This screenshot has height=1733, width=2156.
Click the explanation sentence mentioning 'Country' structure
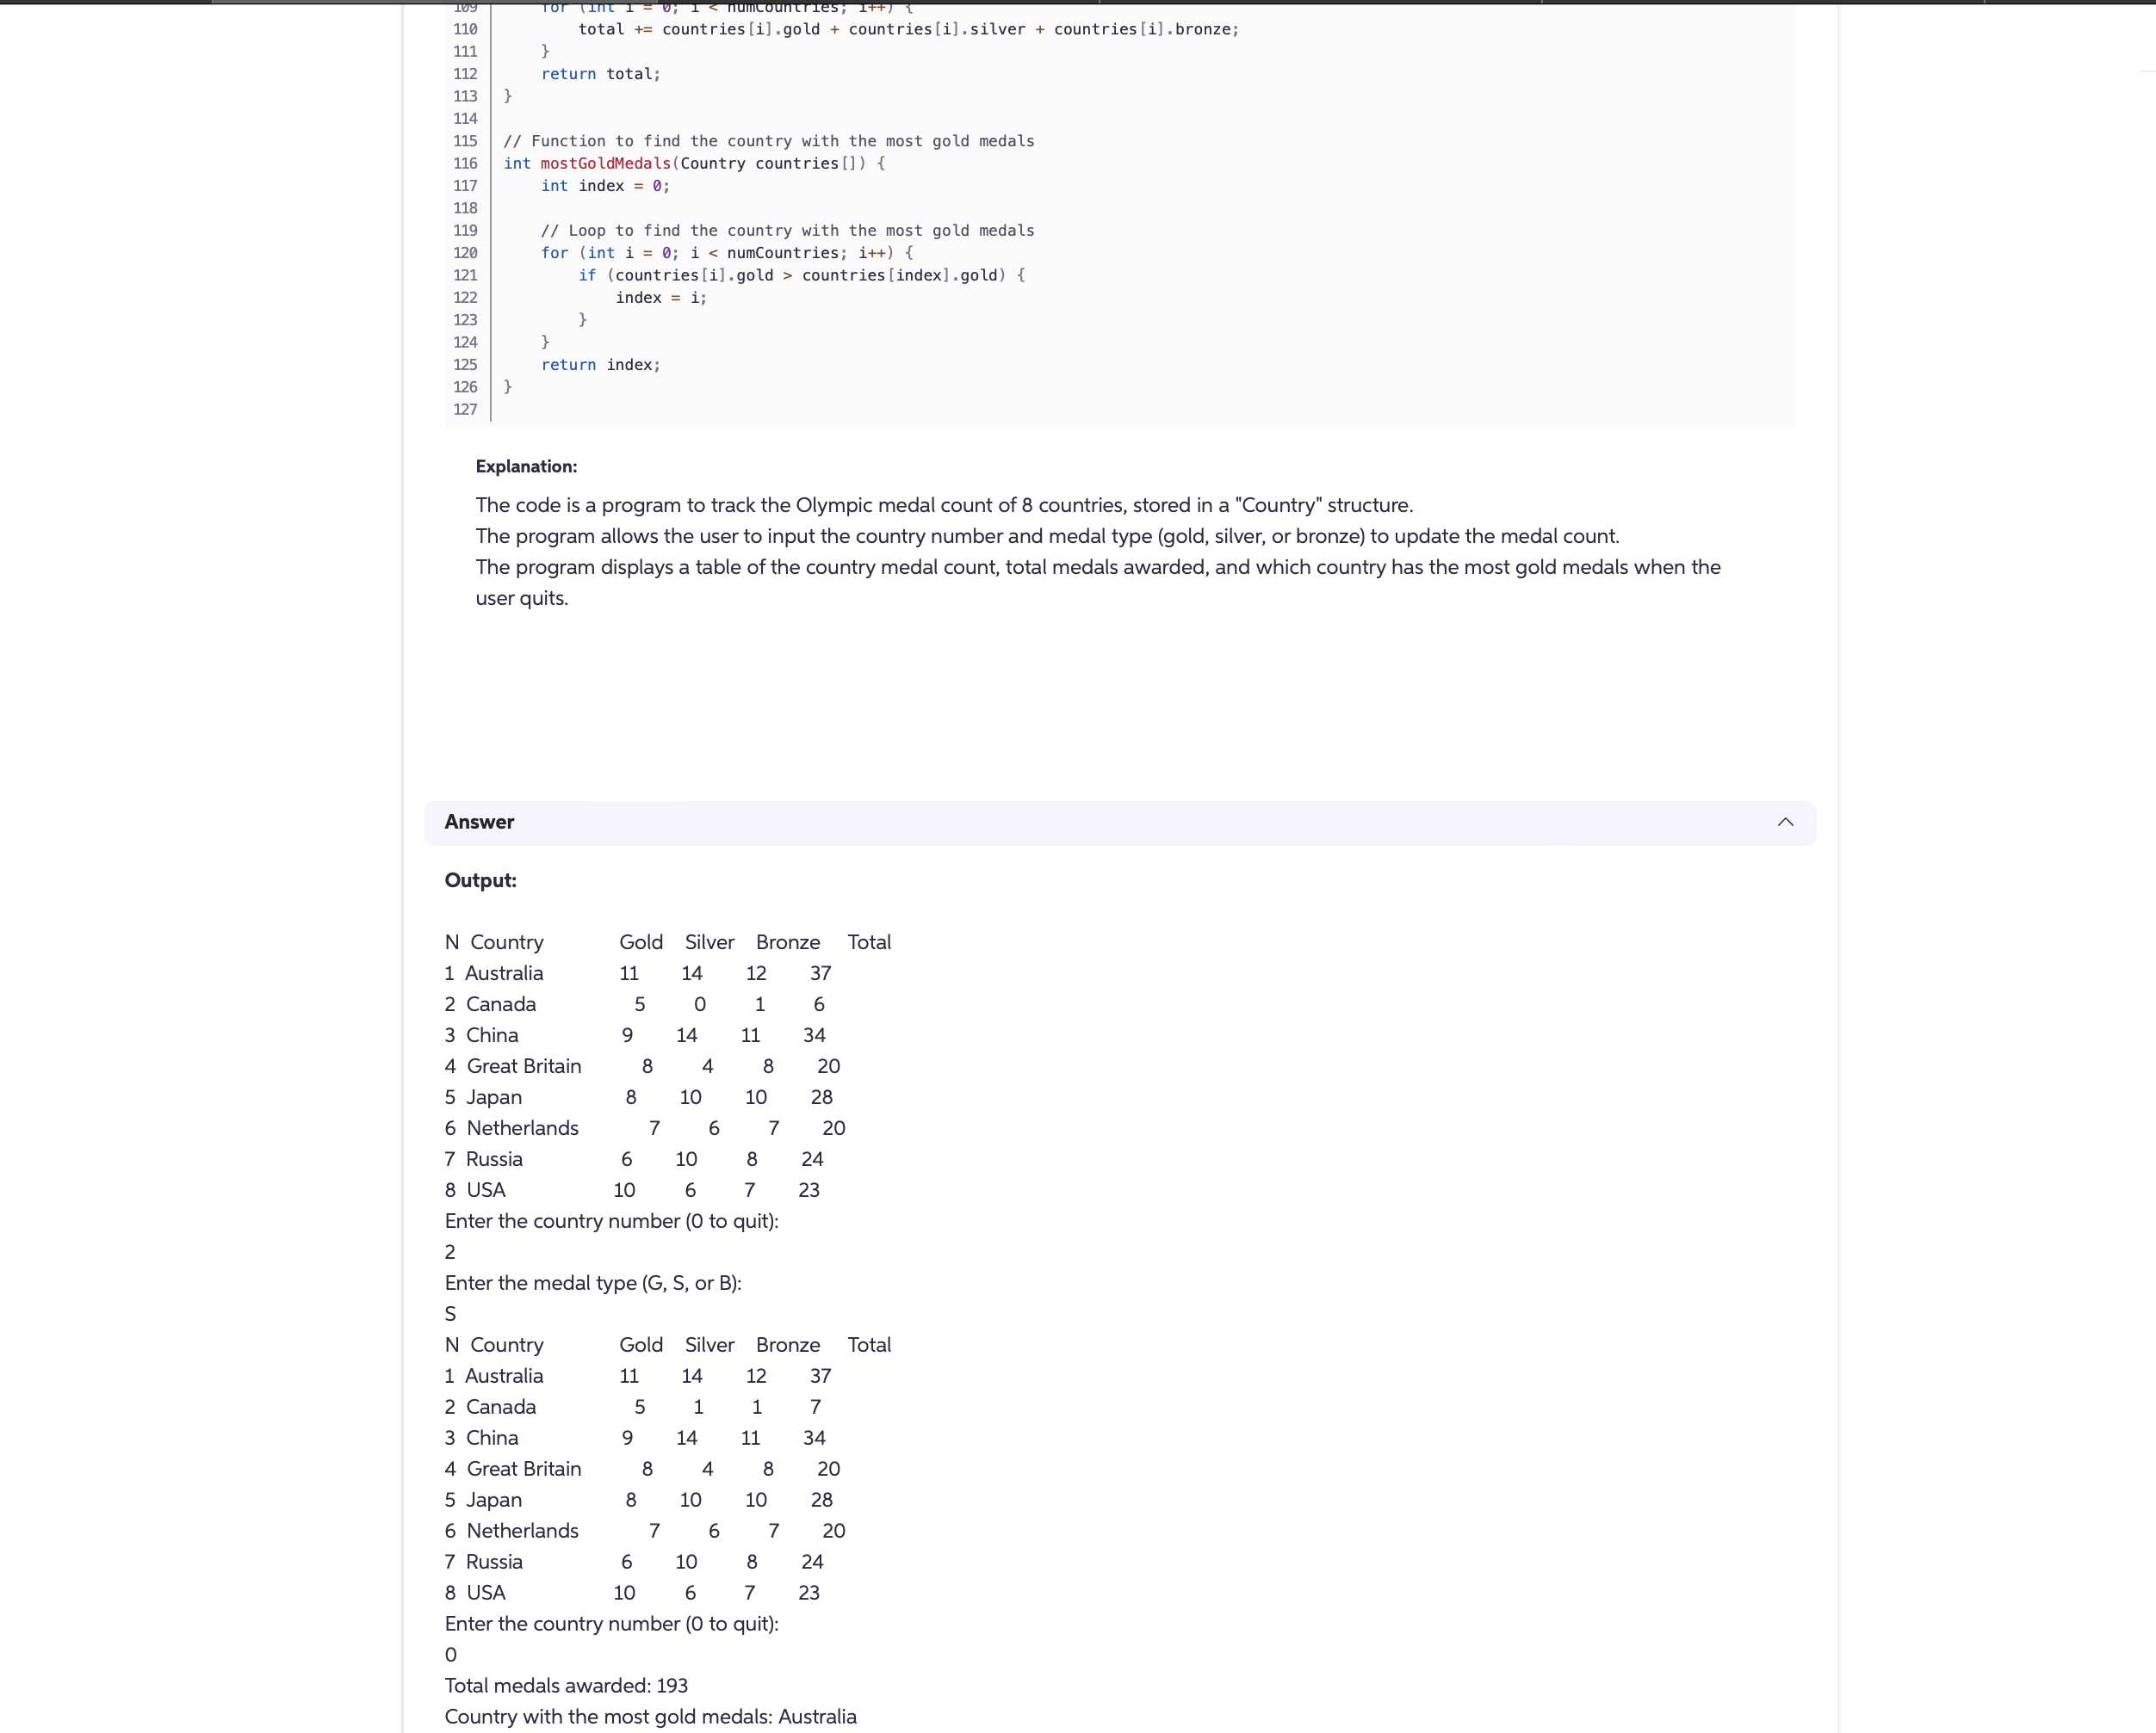pos(943,505)
